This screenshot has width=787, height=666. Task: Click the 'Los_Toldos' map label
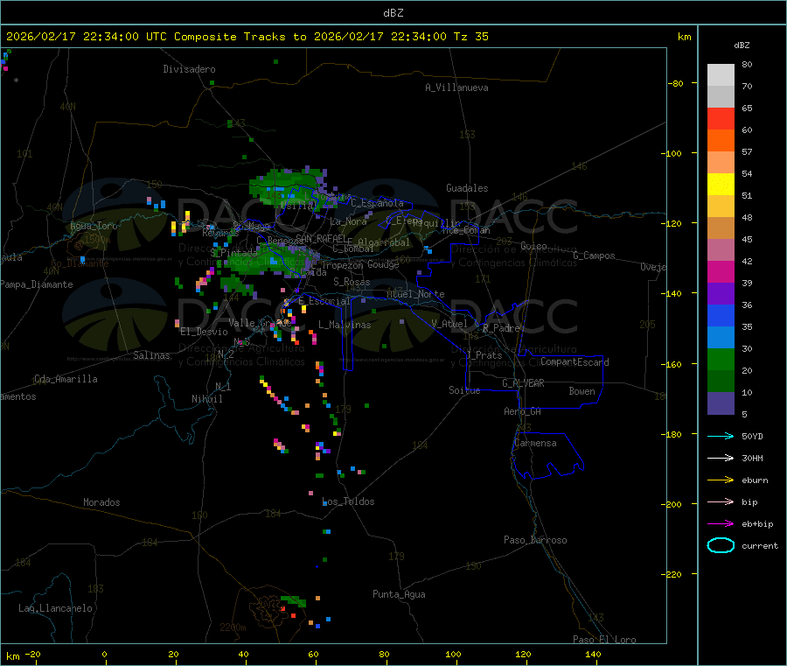click(x=348, y=501)
